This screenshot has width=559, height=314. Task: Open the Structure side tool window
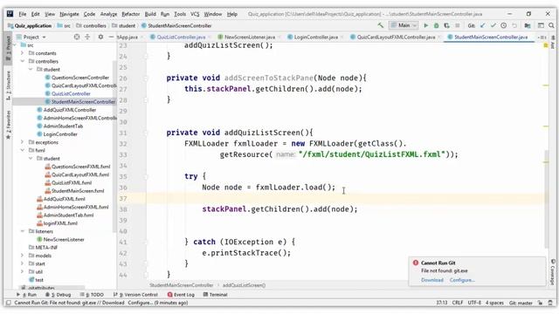click(8, 85)
